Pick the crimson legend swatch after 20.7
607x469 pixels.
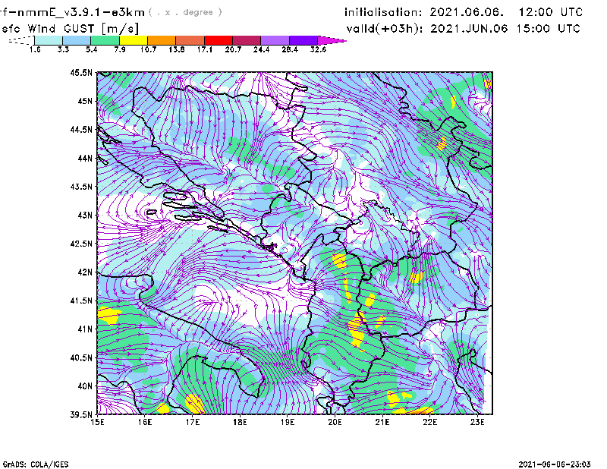pos(247,40)
